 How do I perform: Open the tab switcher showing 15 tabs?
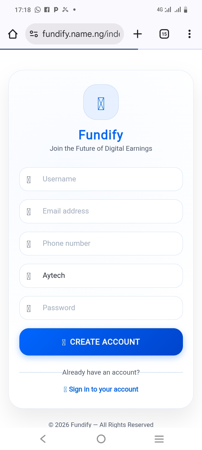[164, 34]
